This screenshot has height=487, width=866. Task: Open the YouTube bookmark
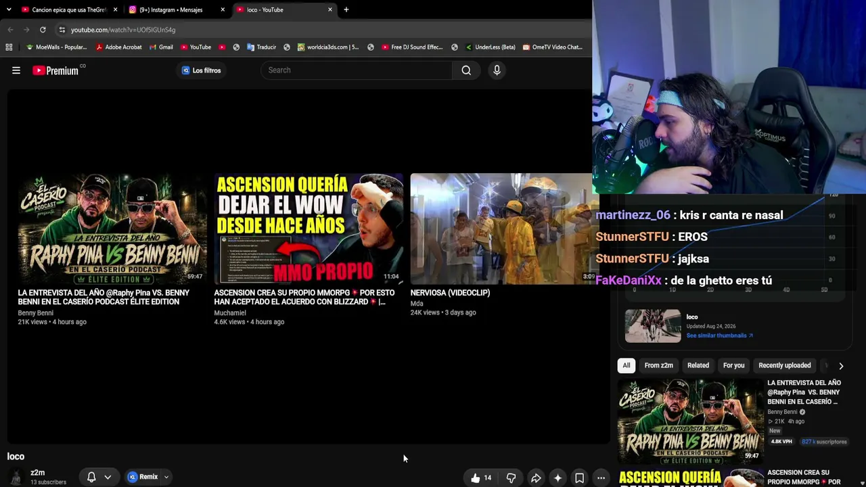click(x=196, y=47)
